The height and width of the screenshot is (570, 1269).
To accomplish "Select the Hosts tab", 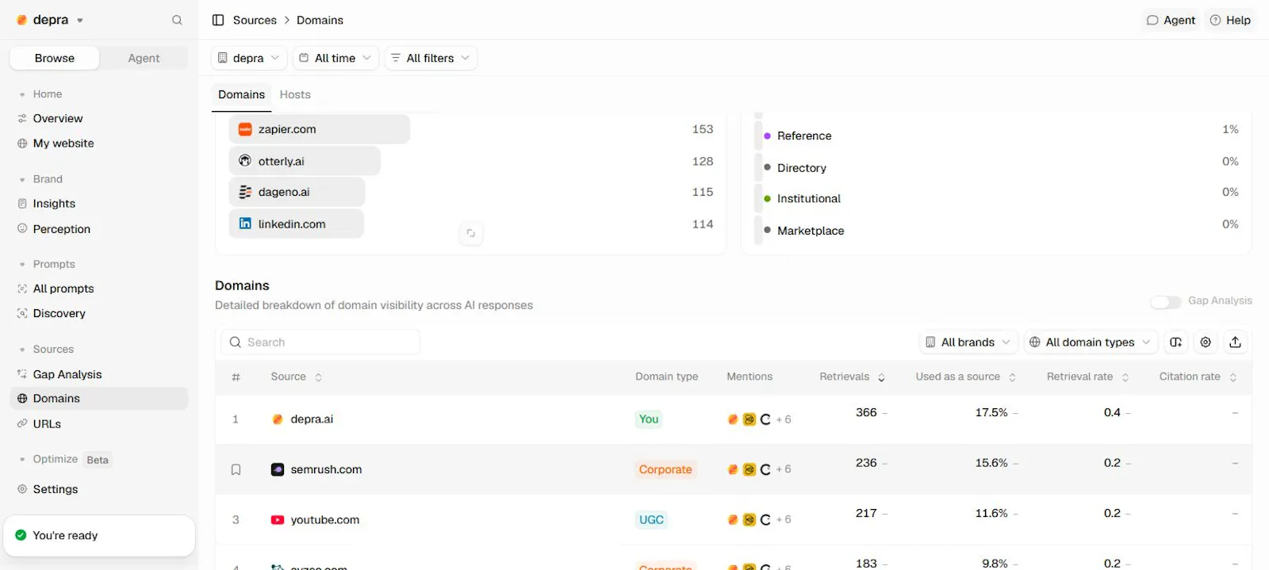I will (295, 94).
